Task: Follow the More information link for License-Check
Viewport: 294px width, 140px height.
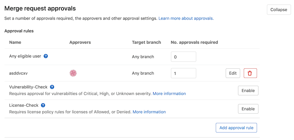Action: click(149, 112)
